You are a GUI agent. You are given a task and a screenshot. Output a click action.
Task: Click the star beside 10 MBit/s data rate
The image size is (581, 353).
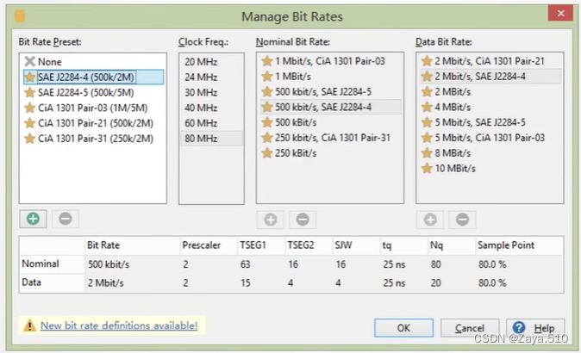pyautogui.click(x=427, y=169)
